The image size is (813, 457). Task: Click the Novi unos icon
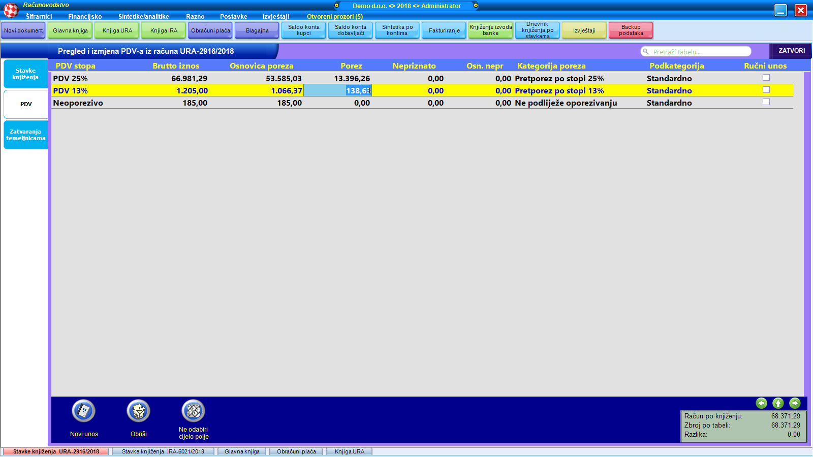84,411
